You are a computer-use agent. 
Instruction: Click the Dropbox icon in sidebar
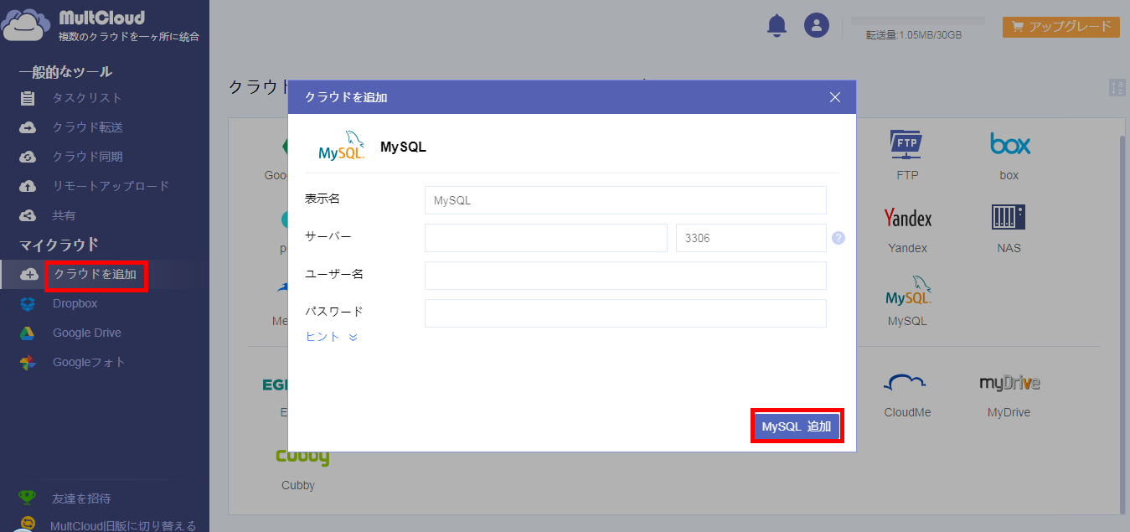point(28,303)
